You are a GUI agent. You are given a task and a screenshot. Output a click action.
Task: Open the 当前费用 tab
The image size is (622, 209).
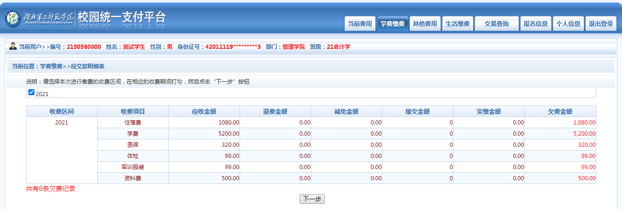coord(360,24)
